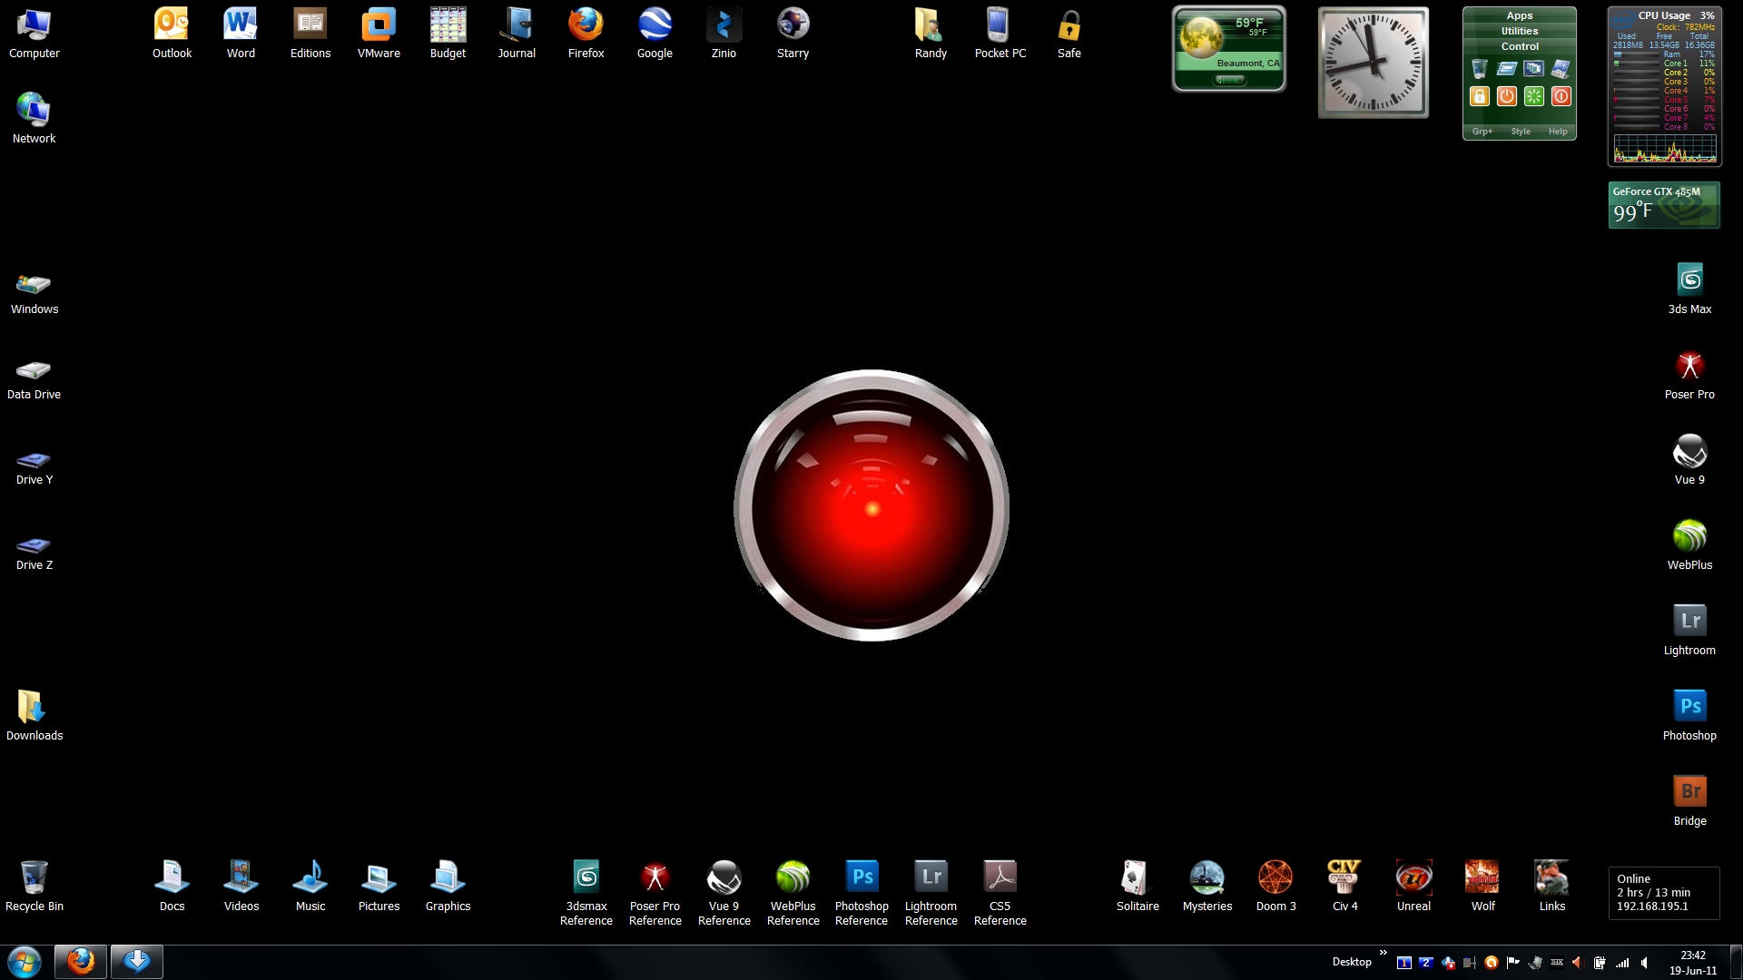
Task: Open the Network icon
Action: coord(34,119)
